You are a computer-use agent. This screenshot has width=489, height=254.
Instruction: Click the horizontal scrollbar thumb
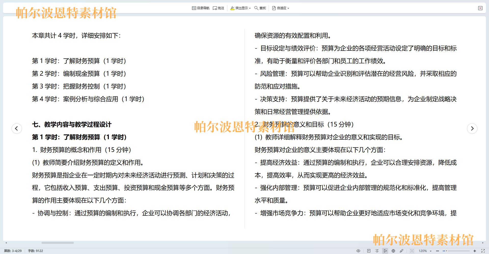[58, 243]
